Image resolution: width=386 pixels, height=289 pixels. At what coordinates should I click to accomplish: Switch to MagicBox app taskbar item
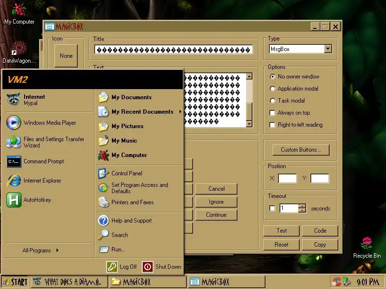point(227,282)
